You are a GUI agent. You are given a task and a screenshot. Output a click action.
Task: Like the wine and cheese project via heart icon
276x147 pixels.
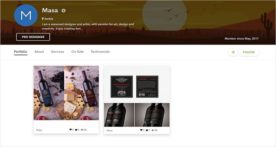pos(70,130)
